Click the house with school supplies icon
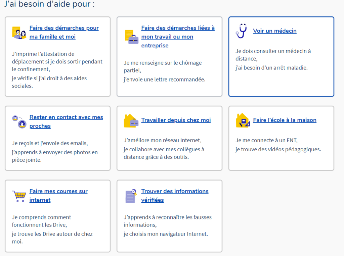The width and height of the screenshot is (344, 256). click(x=243, y=120)
